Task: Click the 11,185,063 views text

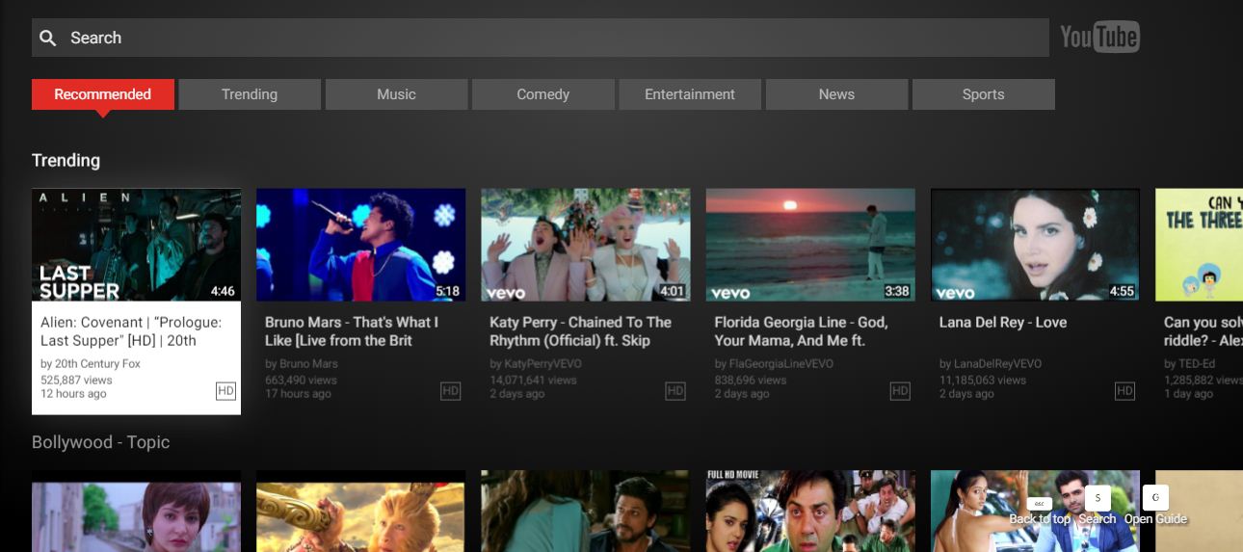Action: click(983, 380)
